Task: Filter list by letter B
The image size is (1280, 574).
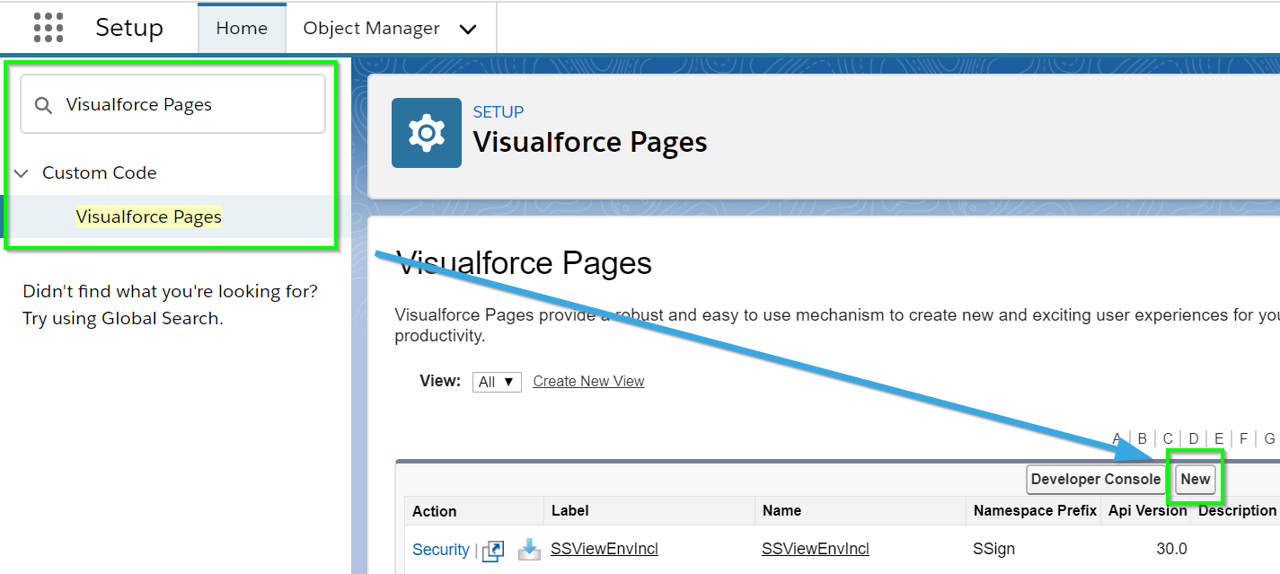Action: point(1143,438)
